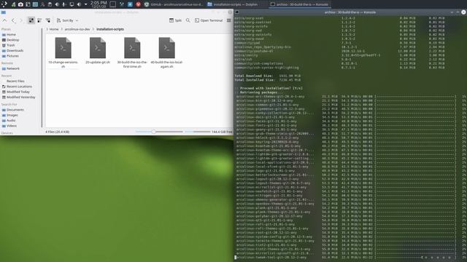Switch to the Konsole taskbar entry
467x262 pixels.
click(x=299, y=4)
